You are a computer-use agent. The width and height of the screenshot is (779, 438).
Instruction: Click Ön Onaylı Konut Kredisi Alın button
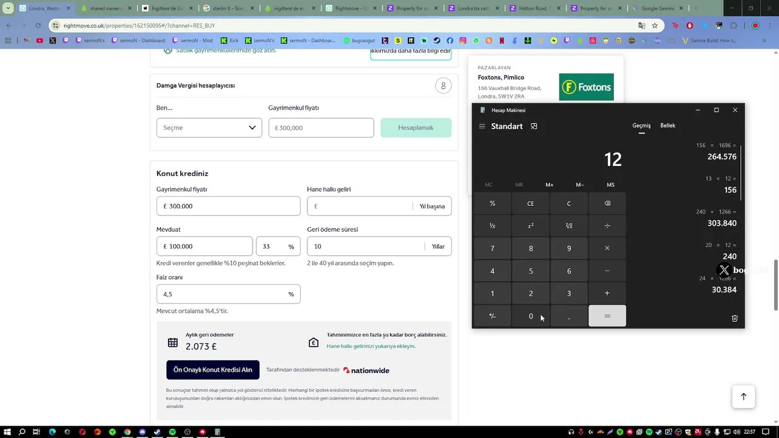point(213,370)
